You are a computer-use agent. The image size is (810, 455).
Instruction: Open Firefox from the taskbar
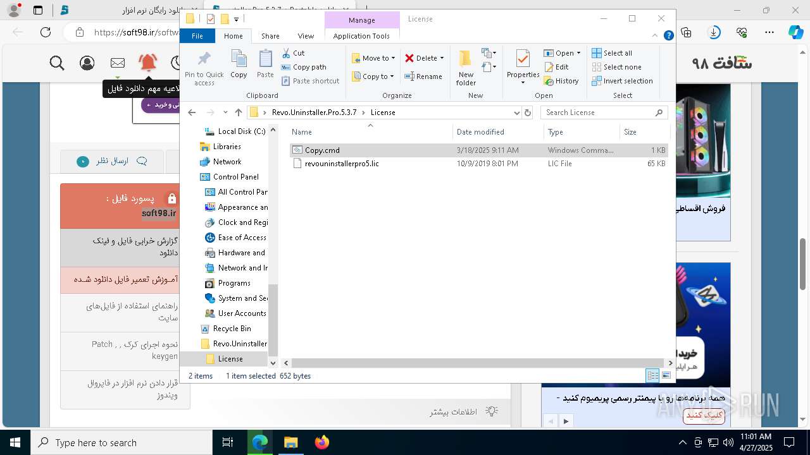(322, 442)
